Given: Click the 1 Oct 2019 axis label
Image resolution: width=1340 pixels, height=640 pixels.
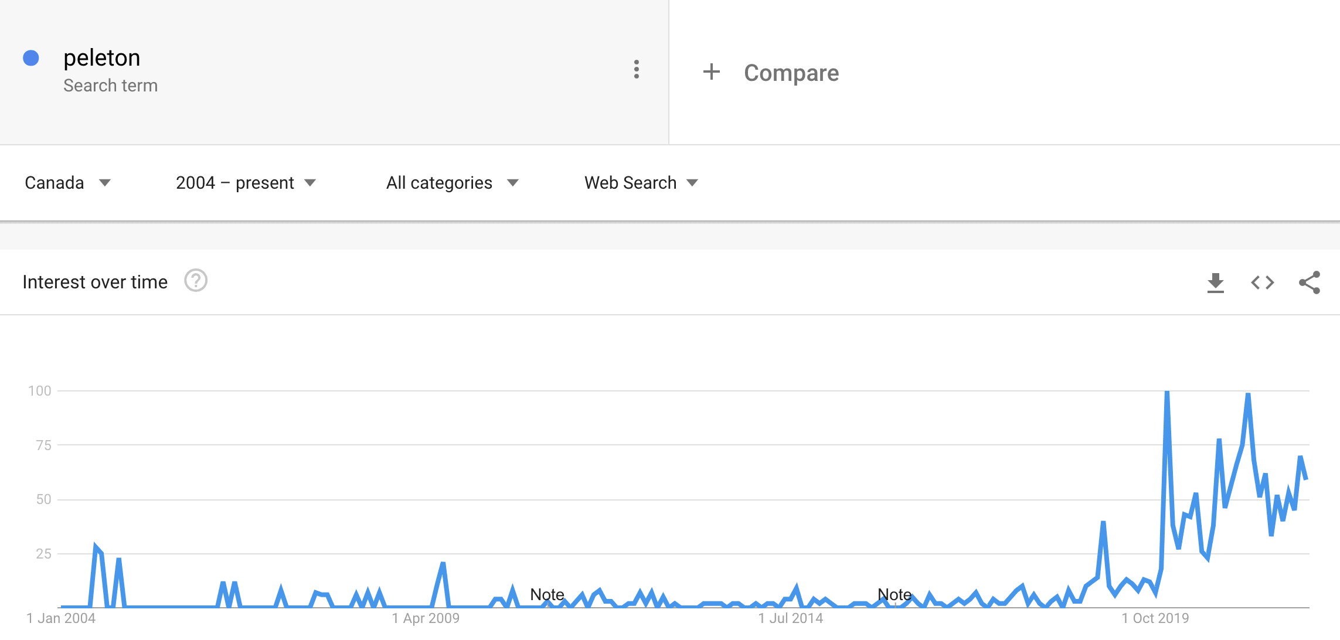Looking at the screenshot, I should click(1155, 618).
